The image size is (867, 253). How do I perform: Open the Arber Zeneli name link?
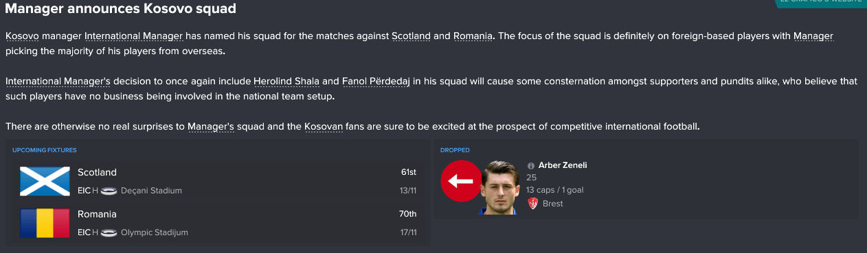click(x=563, y=166)
